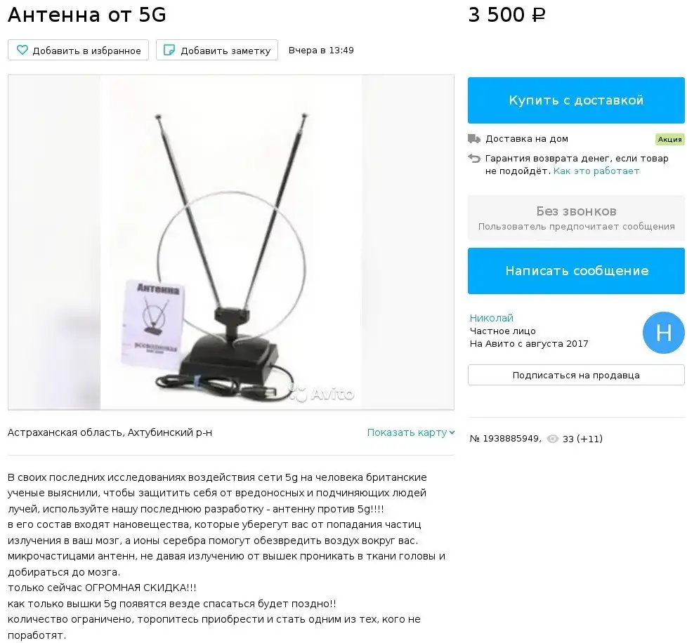
Task: Click the sticky note icon
Action: (169, 50)
